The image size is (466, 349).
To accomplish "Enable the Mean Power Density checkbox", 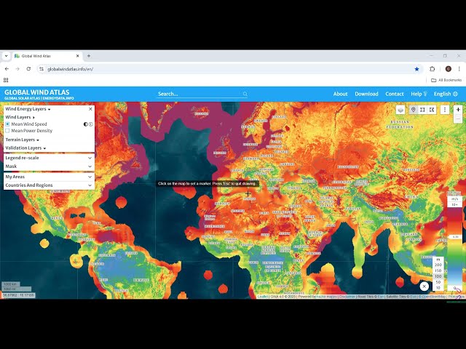I will tap(7, 131).
